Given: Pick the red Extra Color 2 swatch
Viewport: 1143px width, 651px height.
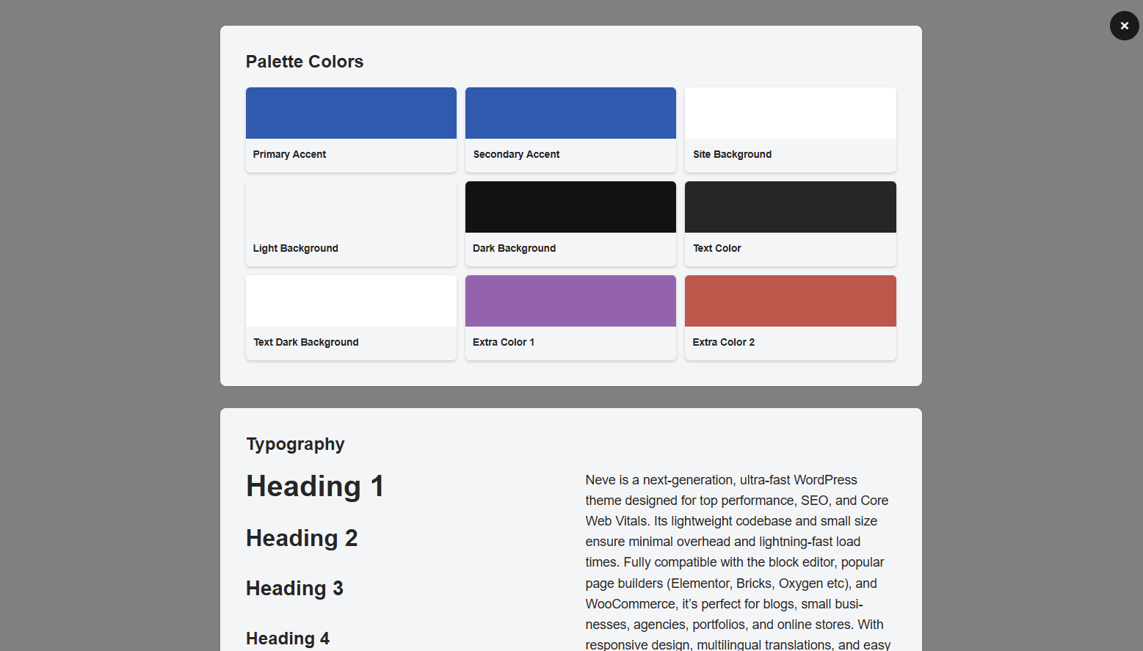Looking at the screenshot, I should tap(790, 301).
